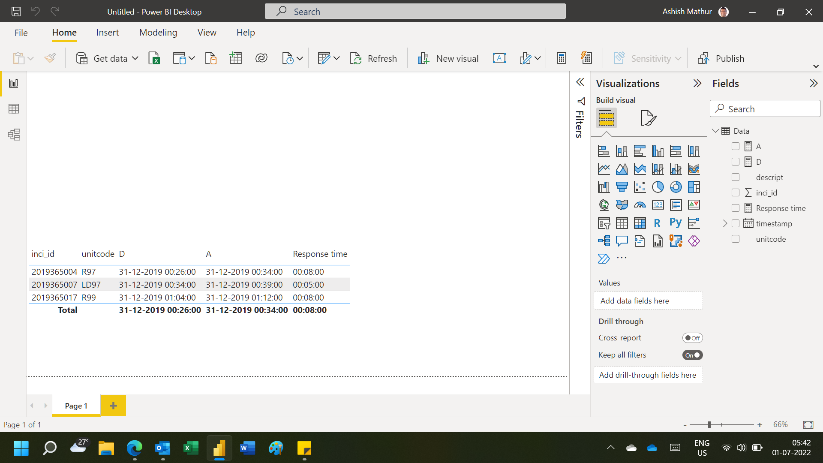Switch to Page 1 tab
The image size is (823, 463).
76,406
